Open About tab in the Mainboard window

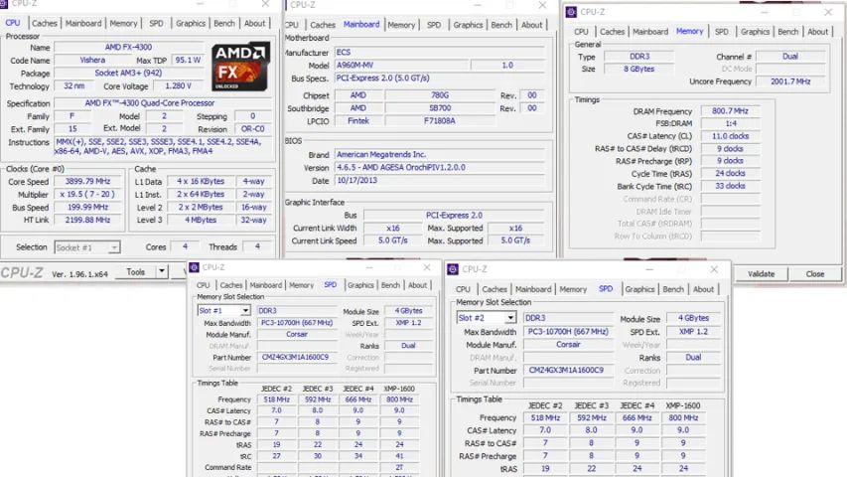(x=531, y=25)
